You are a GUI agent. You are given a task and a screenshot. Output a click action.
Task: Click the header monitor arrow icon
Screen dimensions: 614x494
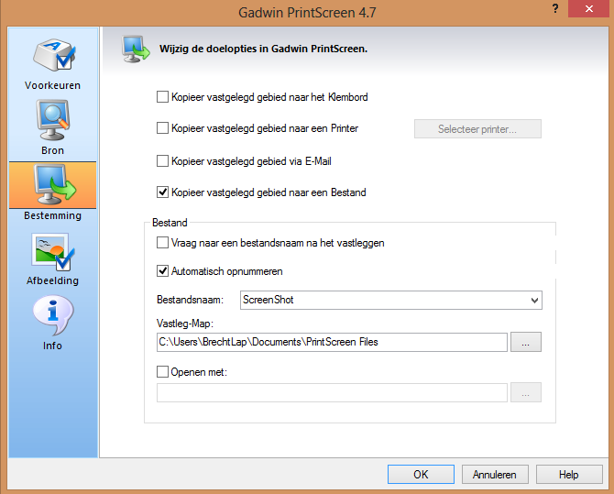click(136, 49)
